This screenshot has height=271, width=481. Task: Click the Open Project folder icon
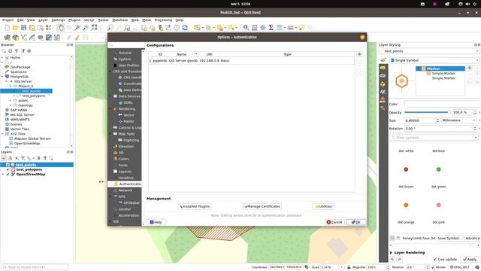(15, 28)
